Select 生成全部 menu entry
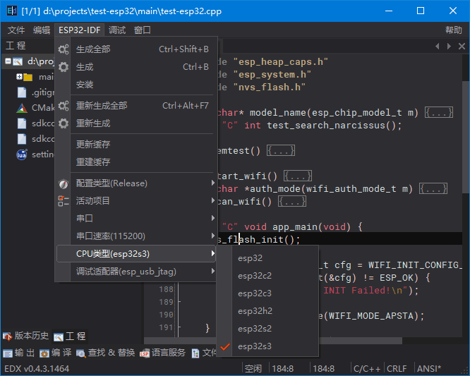Screen dimensions: 470x376 (x=135, y=49)
